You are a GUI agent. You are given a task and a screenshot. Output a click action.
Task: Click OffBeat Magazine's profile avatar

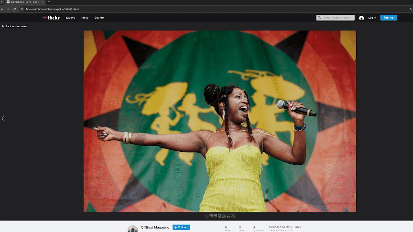point(132,229)
